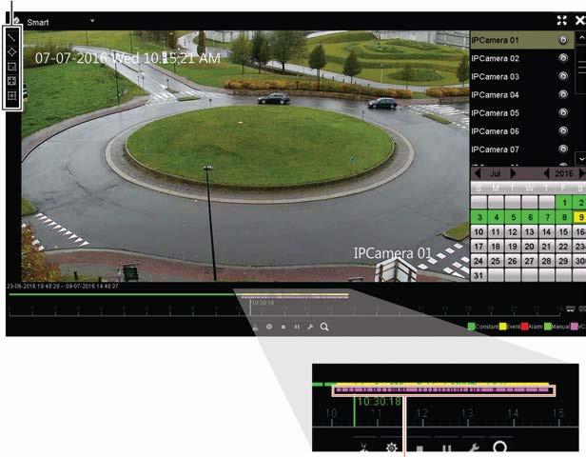Choose the full-screen motion area tool
The height and width of the screenshot is (457, 586).
12,81
